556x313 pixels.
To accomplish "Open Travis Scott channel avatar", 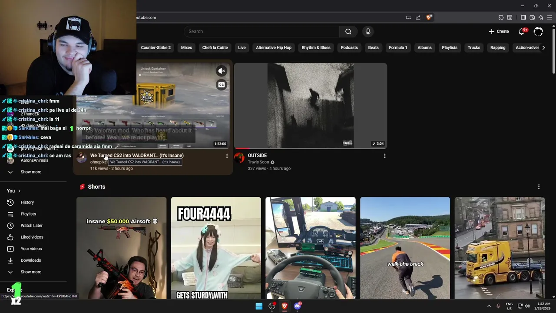I will 239,157.
